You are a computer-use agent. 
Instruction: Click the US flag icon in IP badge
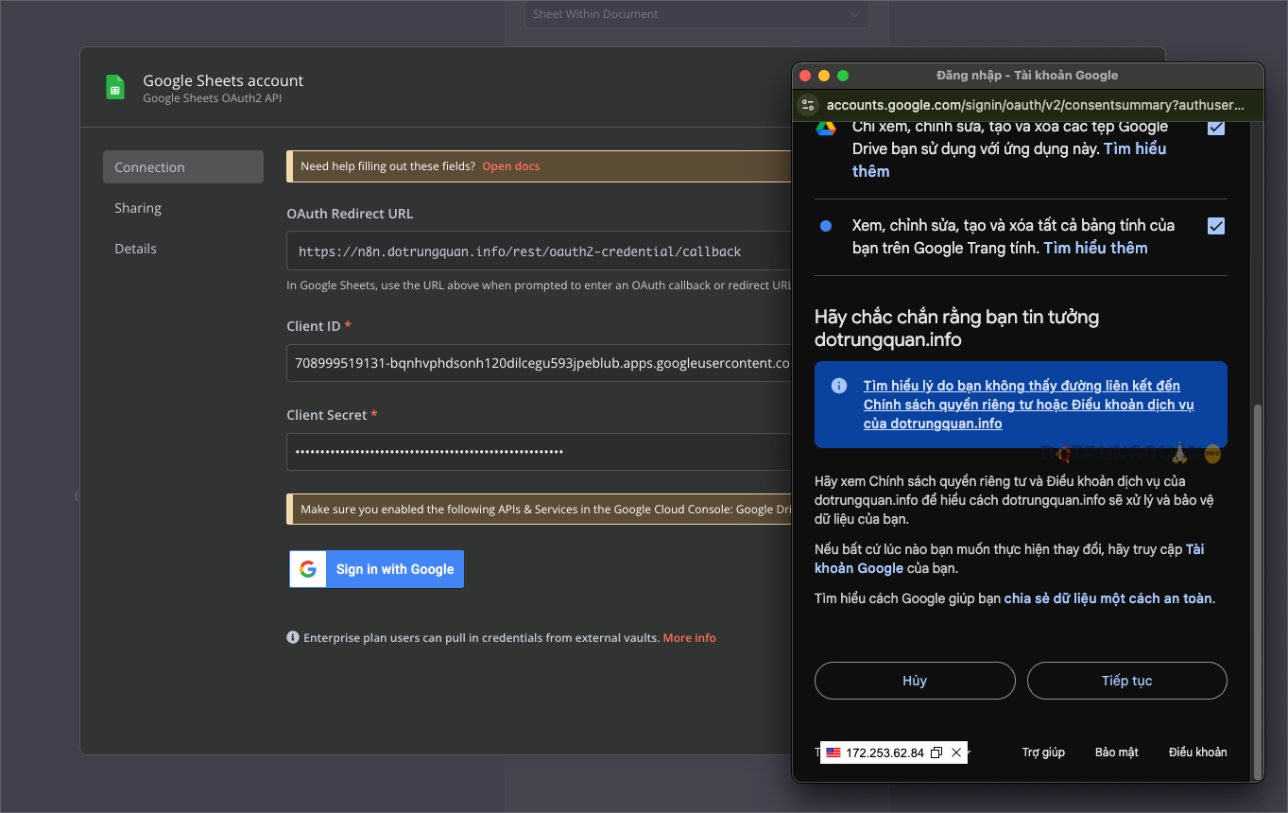pyautogui.click(x=833, y=752)
